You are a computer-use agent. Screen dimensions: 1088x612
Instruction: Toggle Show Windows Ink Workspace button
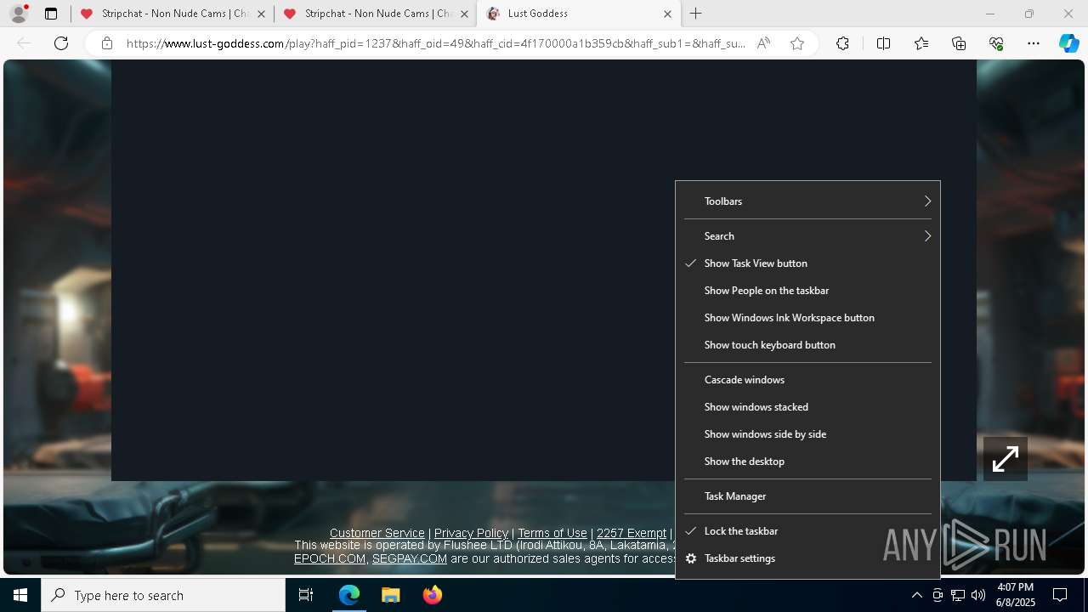tap(807, 318)
